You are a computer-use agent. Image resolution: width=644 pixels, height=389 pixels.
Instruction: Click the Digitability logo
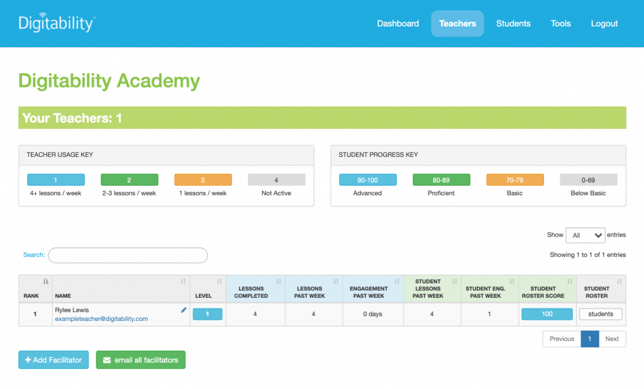click(57, 23)
